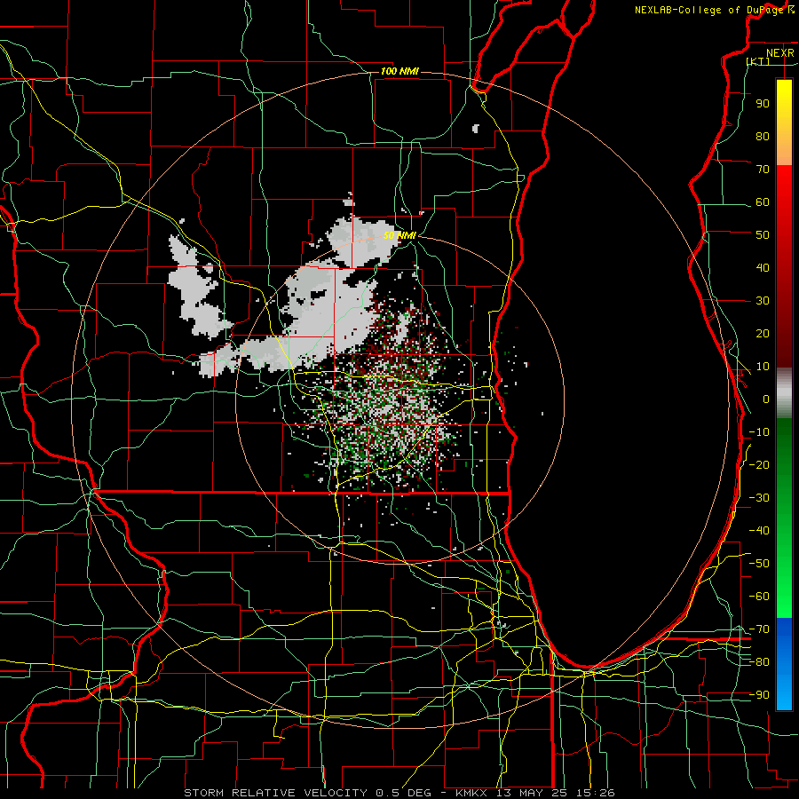
Task: Select the positive 40 knot scale label
Action: (x=763, y=267)
